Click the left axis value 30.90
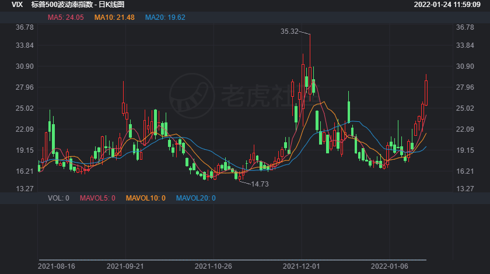The image size is (490, 274). tap(24, 66)
